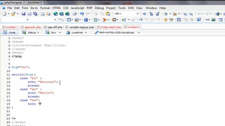Expand the first empty combo box in second toolbar
The image size is (225, 126).
[27, 20]
